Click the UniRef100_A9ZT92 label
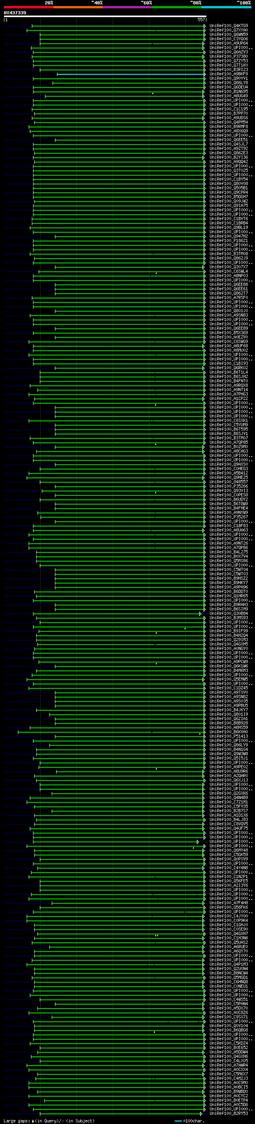 click(229, 148)
